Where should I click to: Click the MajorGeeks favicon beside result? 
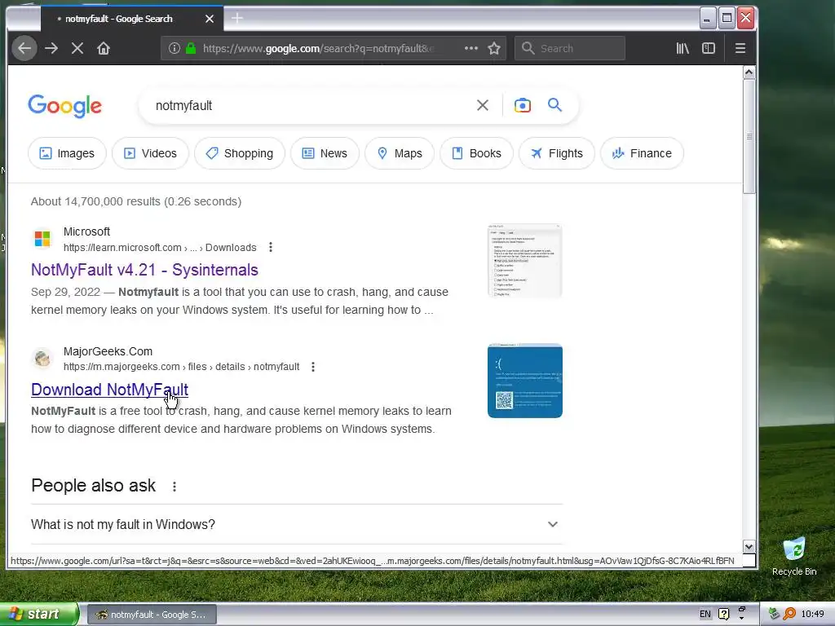[x=42, y=359]
